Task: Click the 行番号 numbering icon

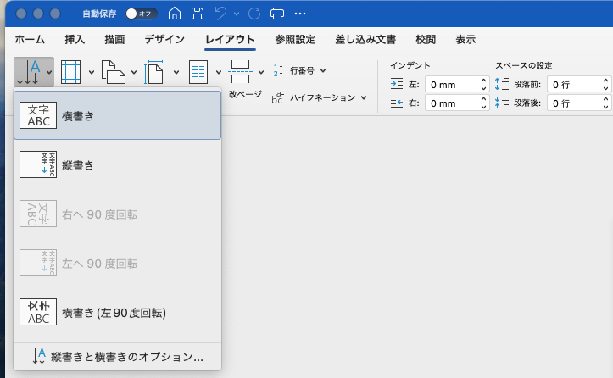Action: click(277, 70)
